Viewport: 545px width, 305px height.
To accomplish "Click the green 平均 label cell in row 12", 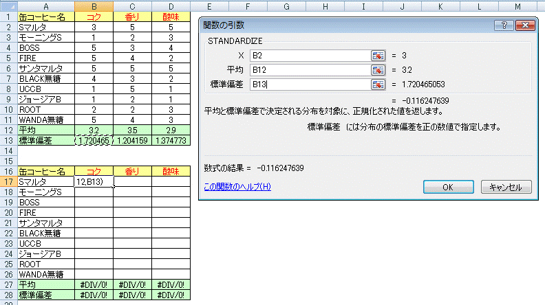I will click(x=46, y=129).
